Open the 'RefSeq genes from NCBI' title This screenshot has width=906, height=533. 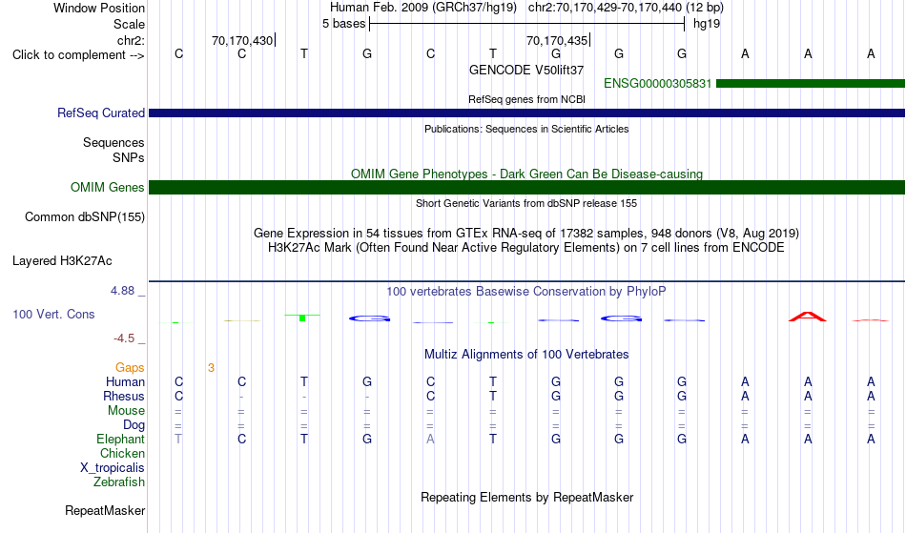pos(526,99)
